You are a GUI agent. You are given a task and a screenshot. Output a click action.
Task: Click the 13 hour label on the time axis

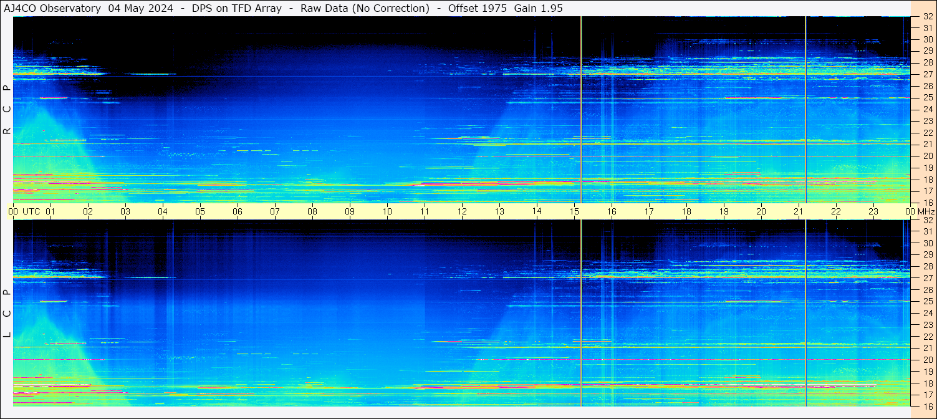tap(499, 211)
